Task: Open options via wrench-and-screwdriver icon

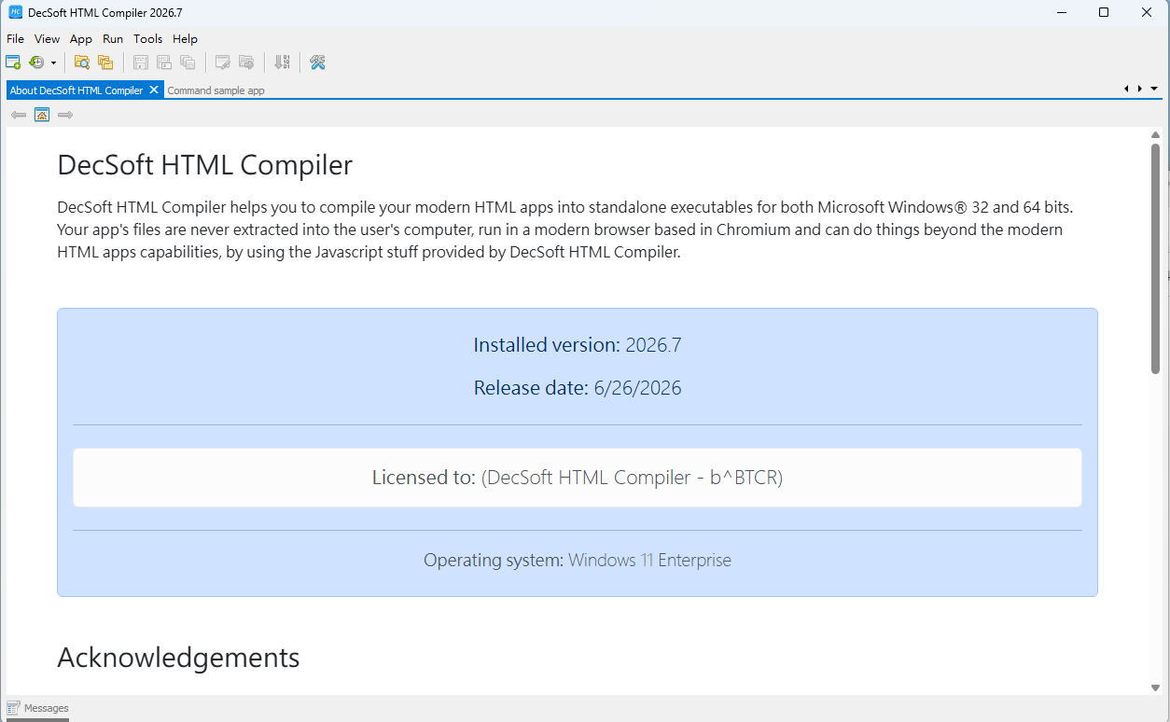Action: (317, 62)
